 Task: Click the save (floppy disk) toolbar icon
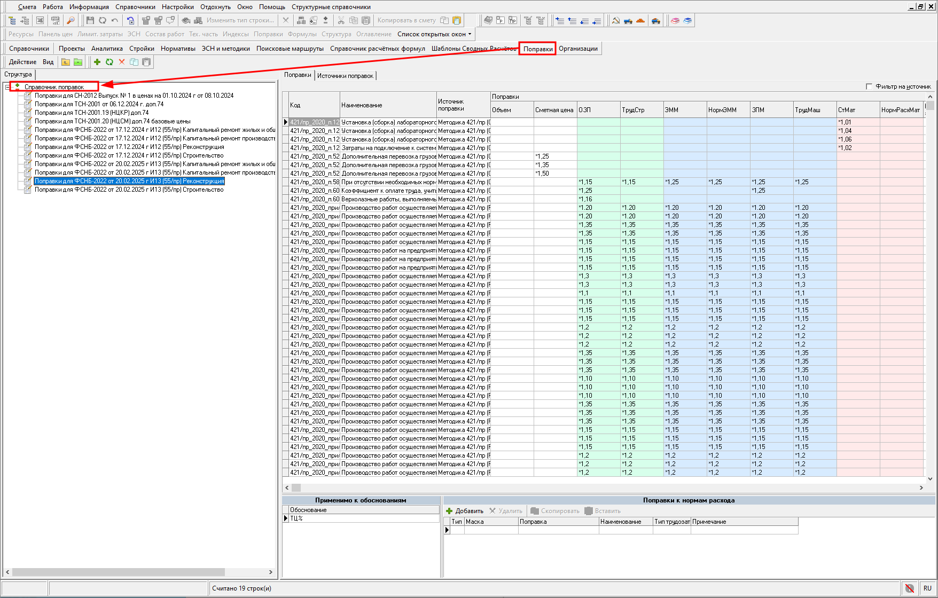click(x=90, y=20)
